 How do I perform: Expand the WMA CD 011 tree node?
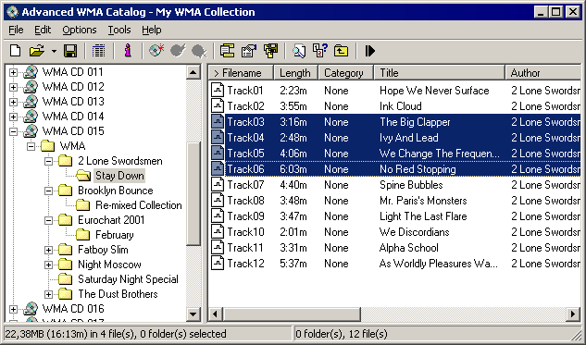[x=13, y=72]
